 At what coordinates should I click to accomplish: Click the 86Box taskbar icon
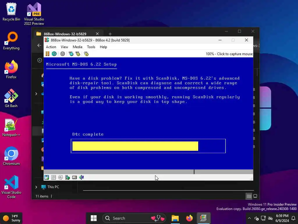203,218
